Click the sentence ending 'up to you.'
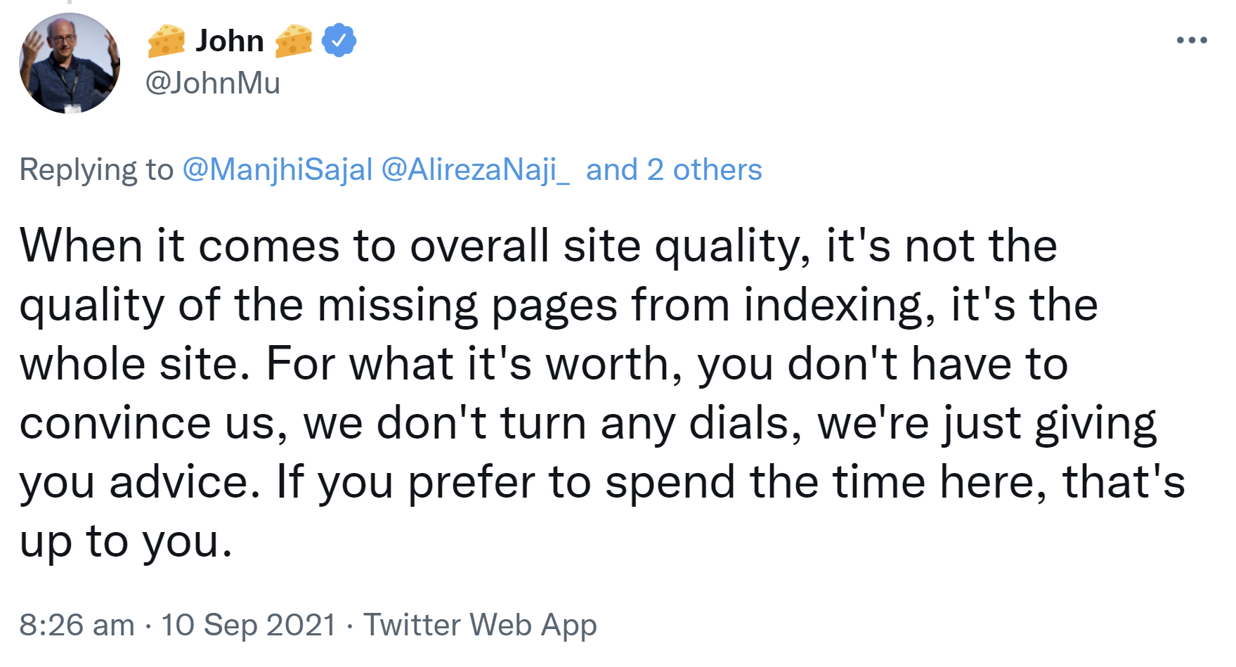 (x=124, y=541)
